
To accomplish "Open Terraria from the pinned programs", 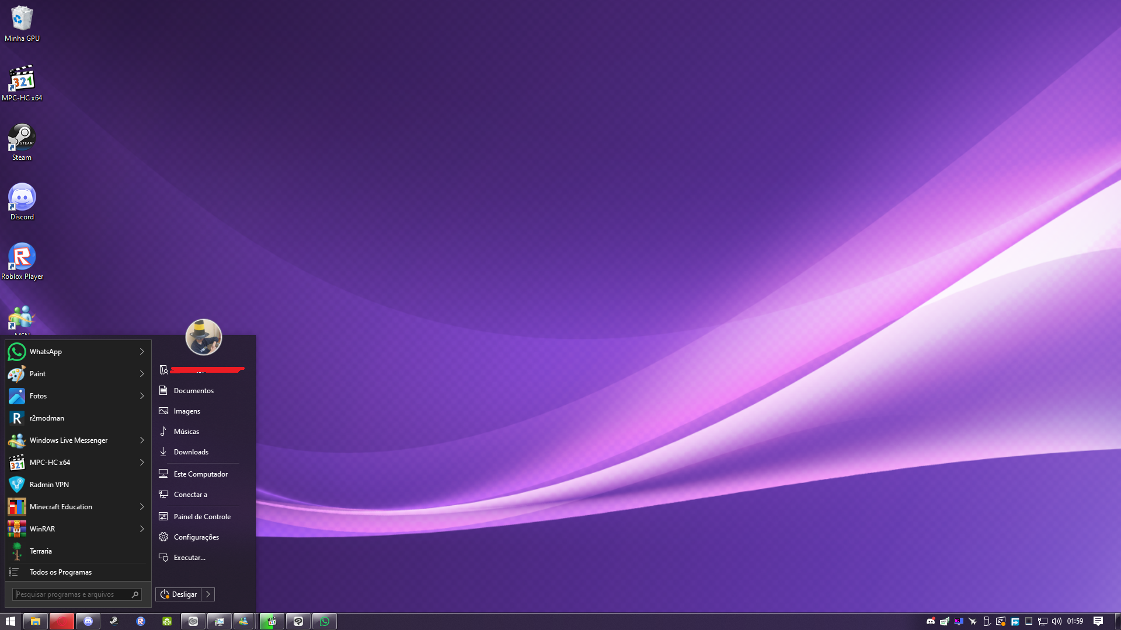I will click(41, 551).
